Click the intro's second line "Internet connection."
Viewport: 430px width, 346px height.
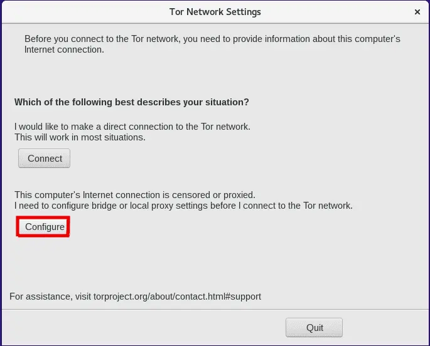point(64,50)
